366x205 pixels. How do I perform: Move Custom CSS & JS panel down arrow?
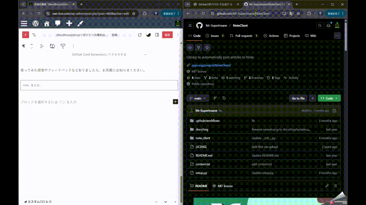tap(165, 202)
